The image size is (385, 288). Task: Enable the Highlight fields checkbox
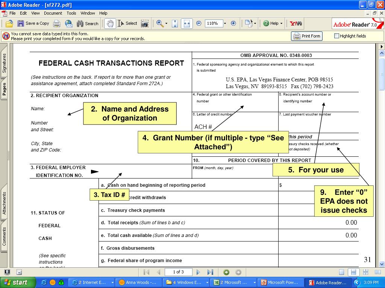(336, 36)
